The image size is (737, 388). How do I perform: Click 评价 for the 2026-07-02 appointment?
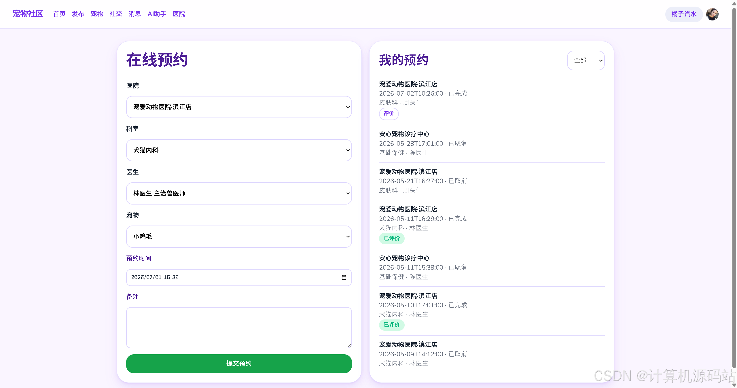coord(389,114)
